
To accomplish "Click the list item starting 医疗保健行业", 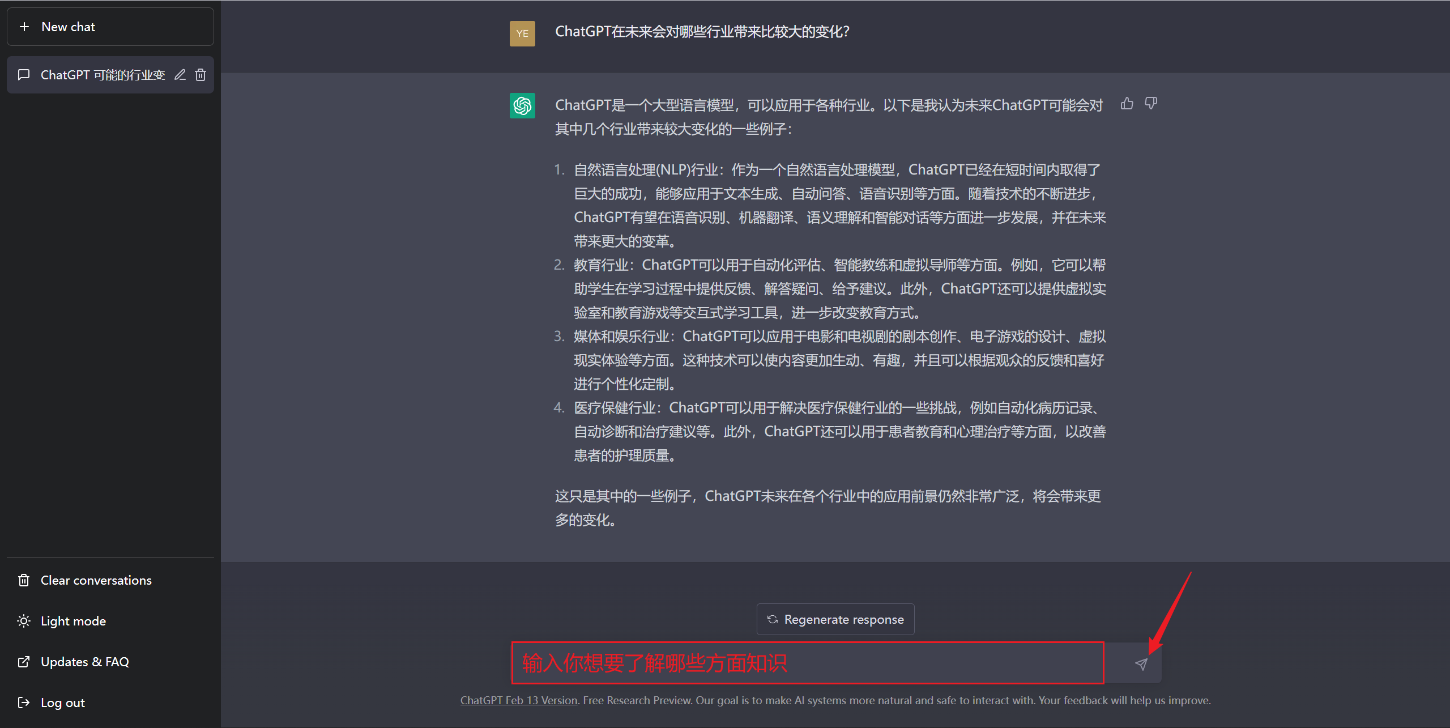I will tap(839, 432).
